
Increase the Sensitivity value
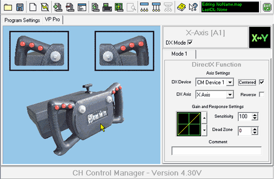click(x=255, y=115)
